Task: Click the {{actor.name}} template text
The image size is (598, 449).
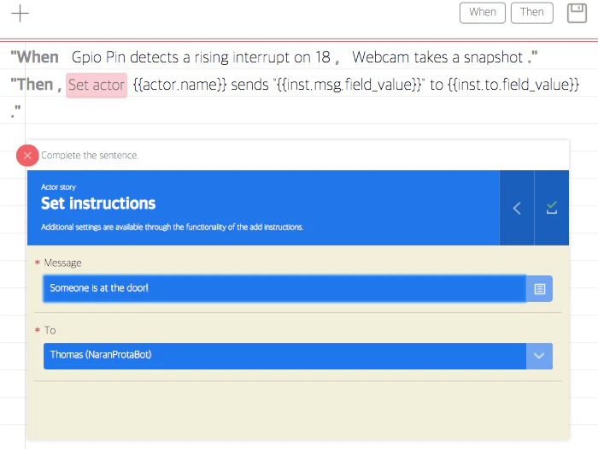Action: point(179,85)
